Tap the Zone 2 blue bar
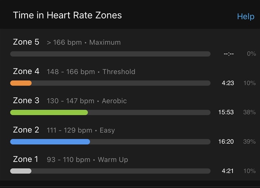260x188 pixels. click(50, 142)
